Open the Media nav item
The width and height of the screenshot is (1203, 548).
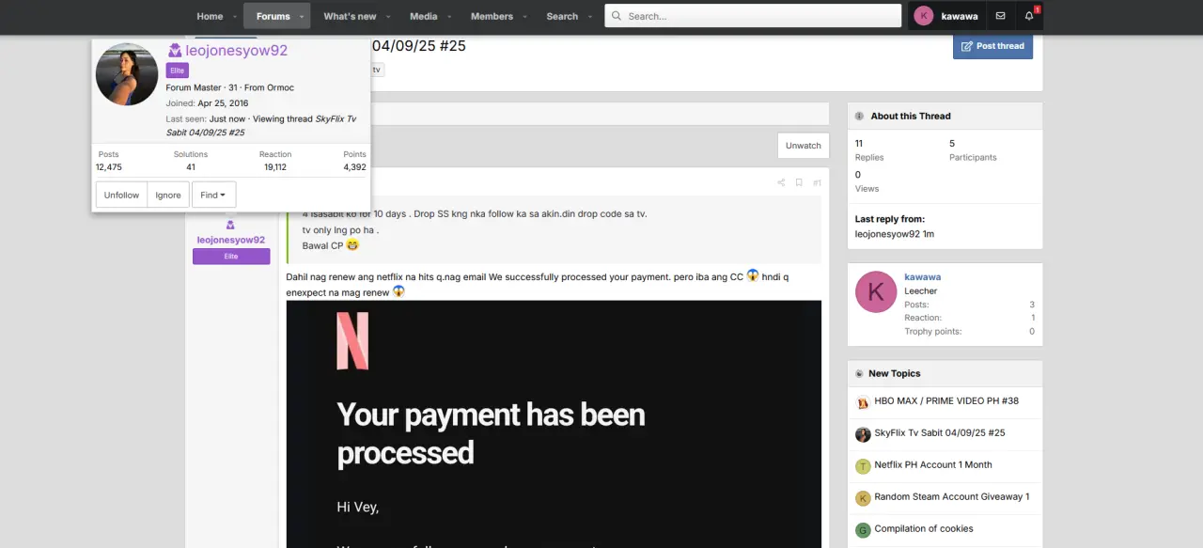tap(424, 16)
